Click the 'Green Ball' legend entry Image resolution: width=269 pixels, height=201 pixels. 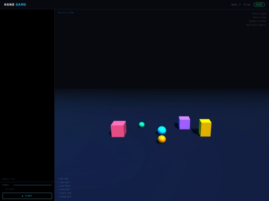pos(64,190)
